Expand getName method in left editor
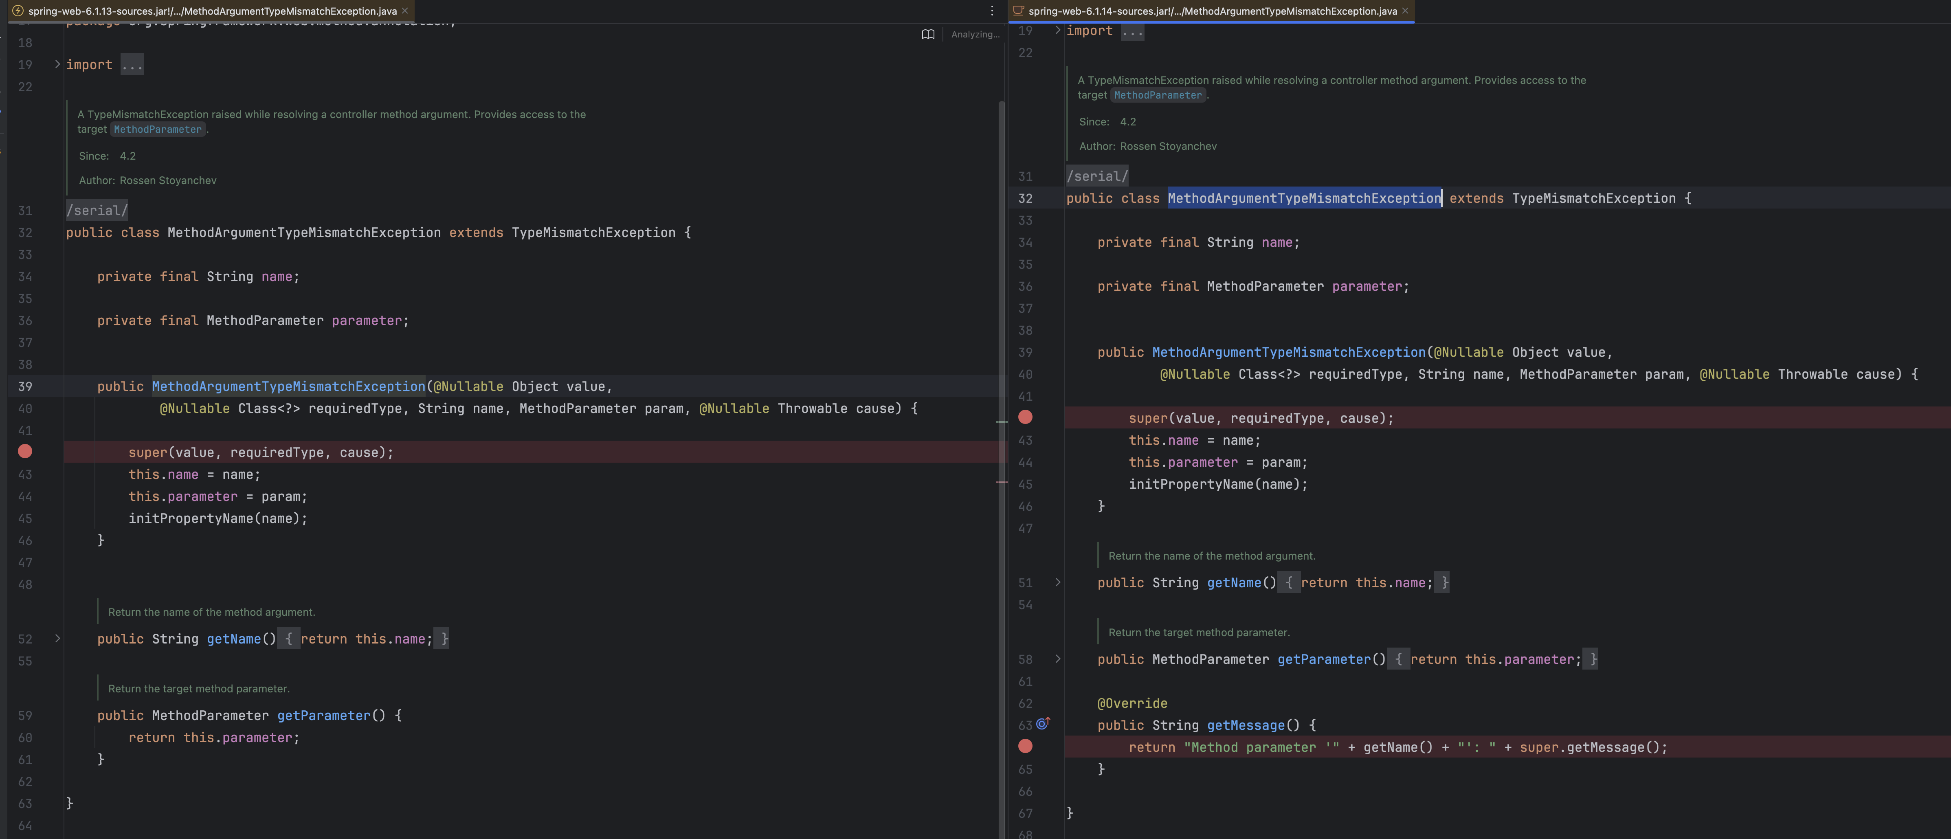The height and width of the screenshot is (839, 1951). click(x=57, y=638)
